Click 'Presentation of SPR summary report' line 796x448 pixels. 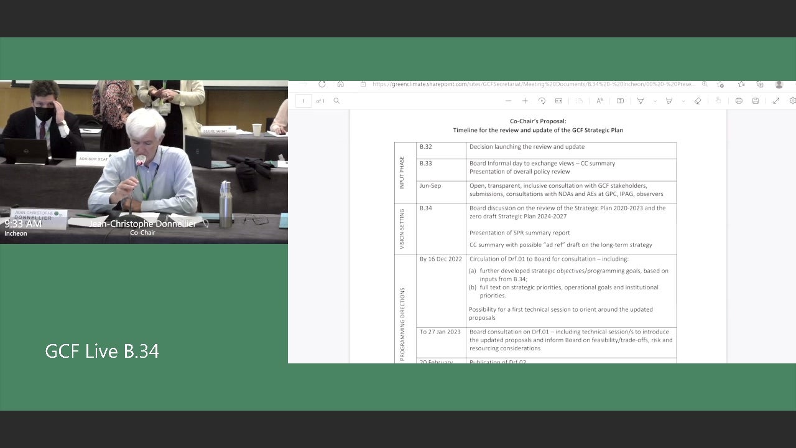point(519,233)
